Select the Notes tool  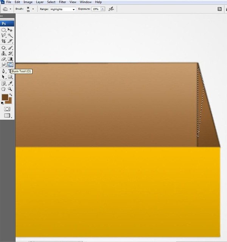click(x=3, y=84)
